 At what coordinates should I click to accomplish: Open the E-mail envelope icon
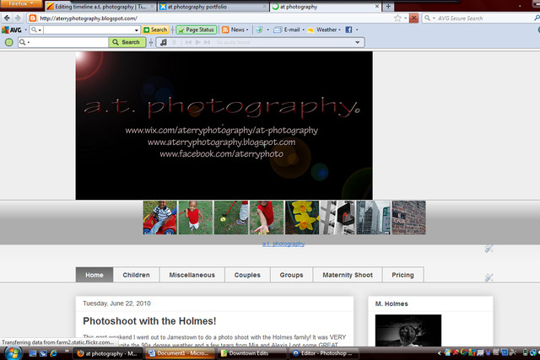pos(278,30)
